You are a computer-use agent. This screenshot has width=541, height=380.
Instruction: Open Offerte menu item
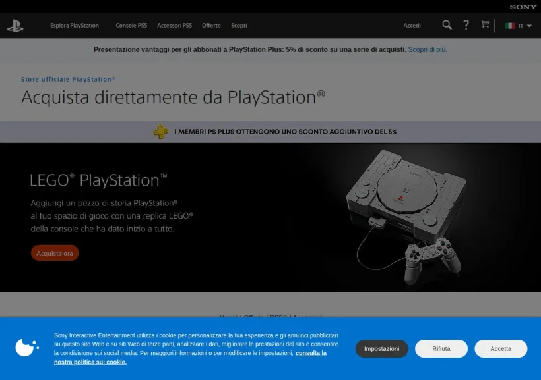click(x=211, y=26)
